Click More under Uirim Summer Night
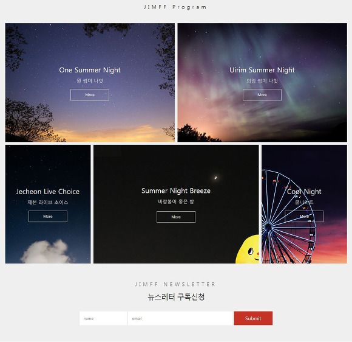Image resolution: width=352 pixels, height=342 pixels. (x=262, y=95)
